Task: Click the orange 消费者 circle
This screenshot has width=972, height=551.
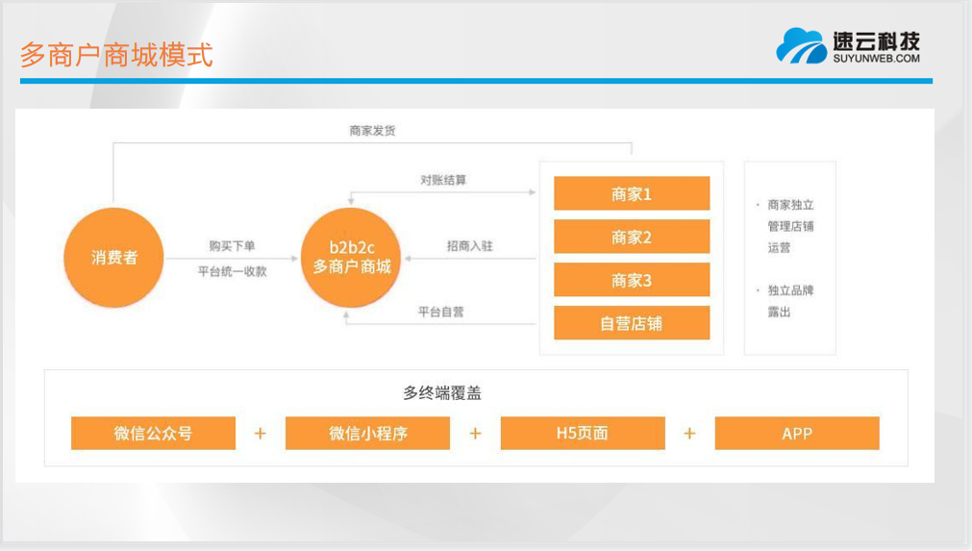Action: pos(114,258)
